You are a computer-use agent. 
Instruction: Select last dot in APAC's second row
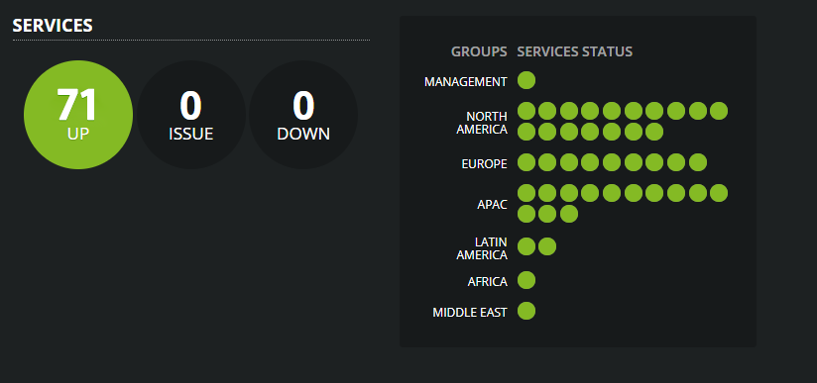click(569, 214)
